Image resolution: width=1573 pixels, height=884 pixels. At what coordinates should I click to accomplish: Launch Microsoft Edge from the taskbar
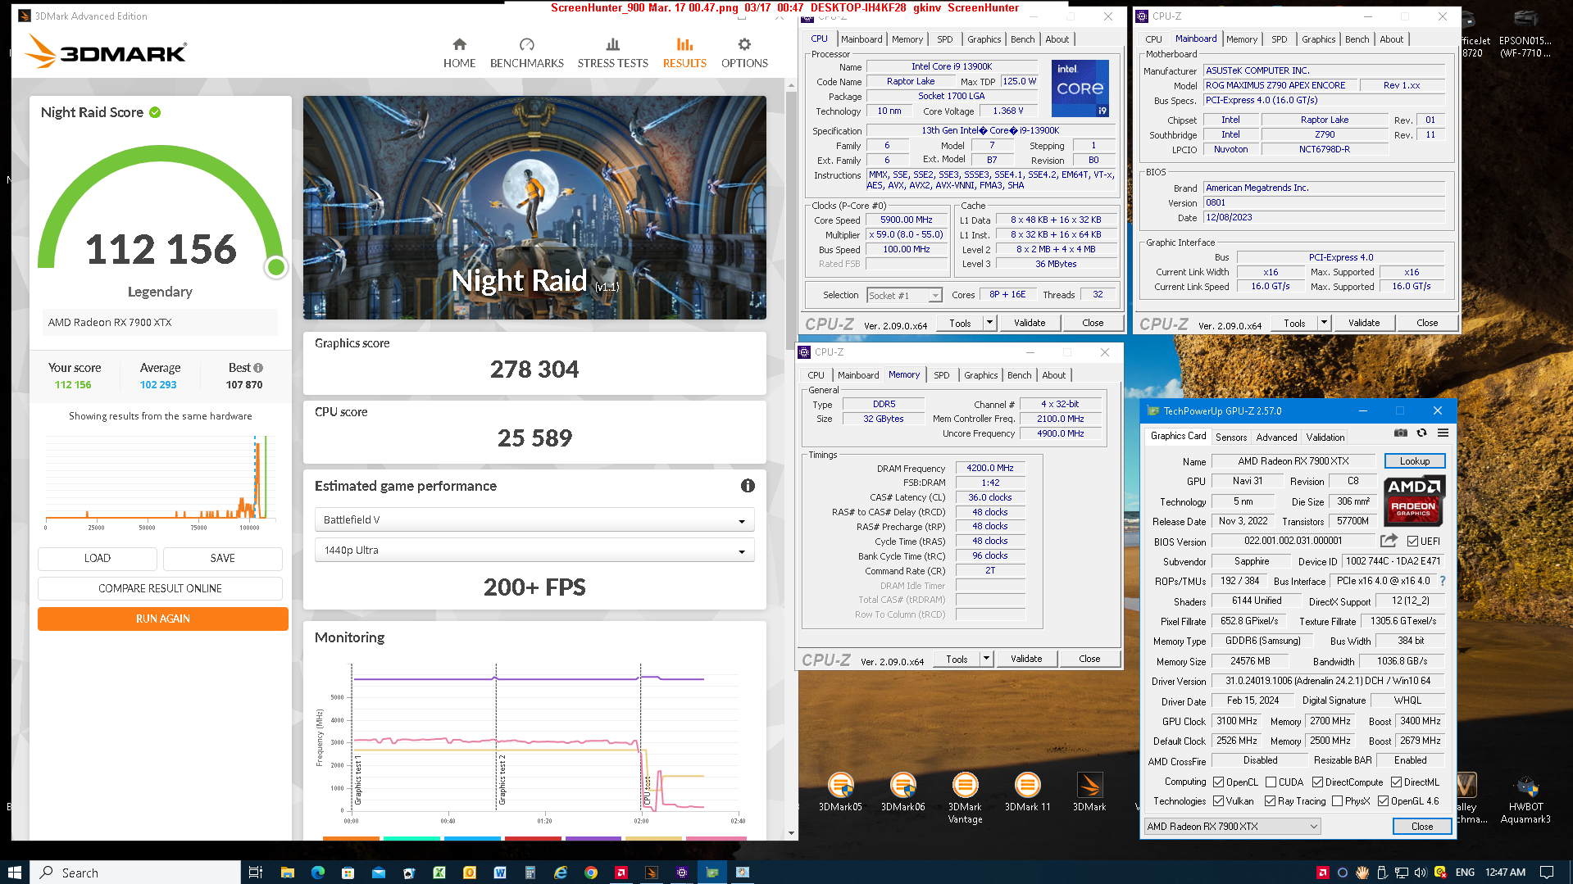click(318, 873)
